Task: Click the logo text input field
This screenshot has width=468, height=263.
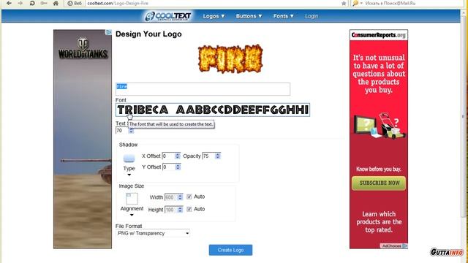Action: 203,89
